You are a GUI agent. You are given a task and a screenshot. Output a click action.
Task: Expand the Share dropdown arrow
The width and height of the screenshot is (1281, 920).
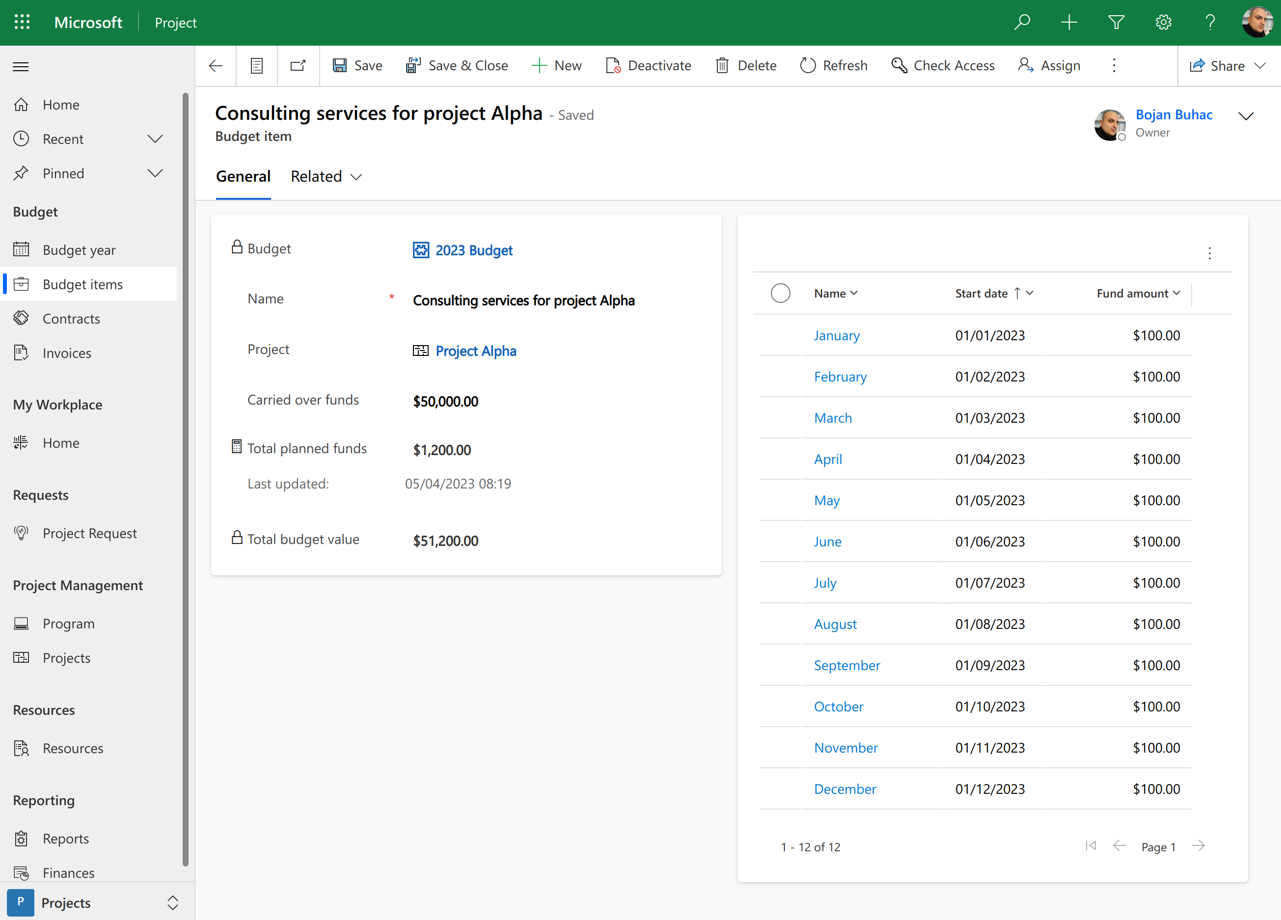coord(1259,66)
